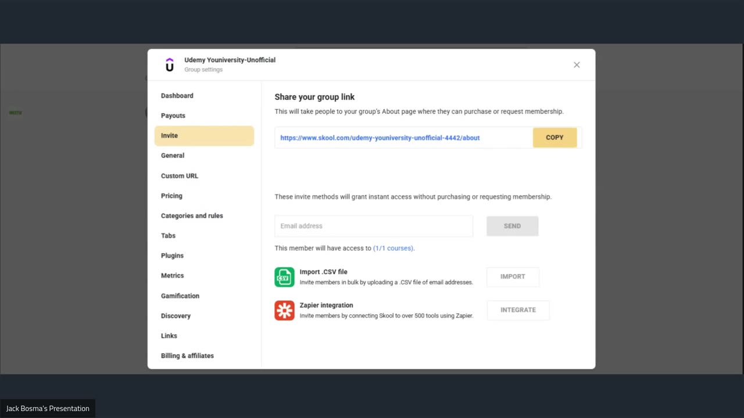
Task: Close the group settings dialog
Action: (x=577, y=64)
